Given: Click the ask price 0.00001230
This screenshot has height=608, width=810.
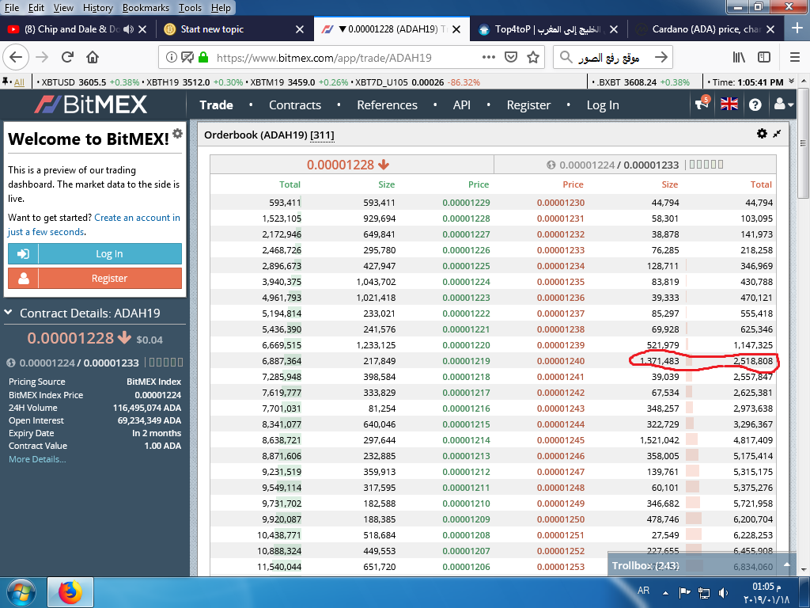Looking at the screenshot, I should pos(561,203).
